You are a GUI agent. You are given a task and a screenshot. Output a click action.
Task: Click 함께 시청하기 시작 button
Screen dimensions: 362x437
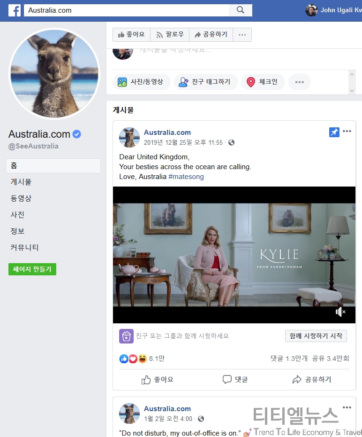316,336
